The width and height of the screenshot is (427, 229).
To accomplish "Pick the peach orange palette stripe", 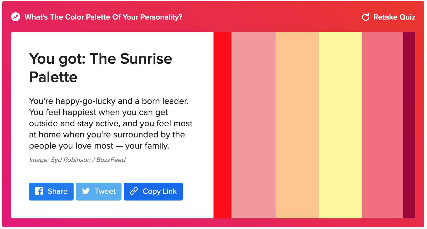I will 297,125.
